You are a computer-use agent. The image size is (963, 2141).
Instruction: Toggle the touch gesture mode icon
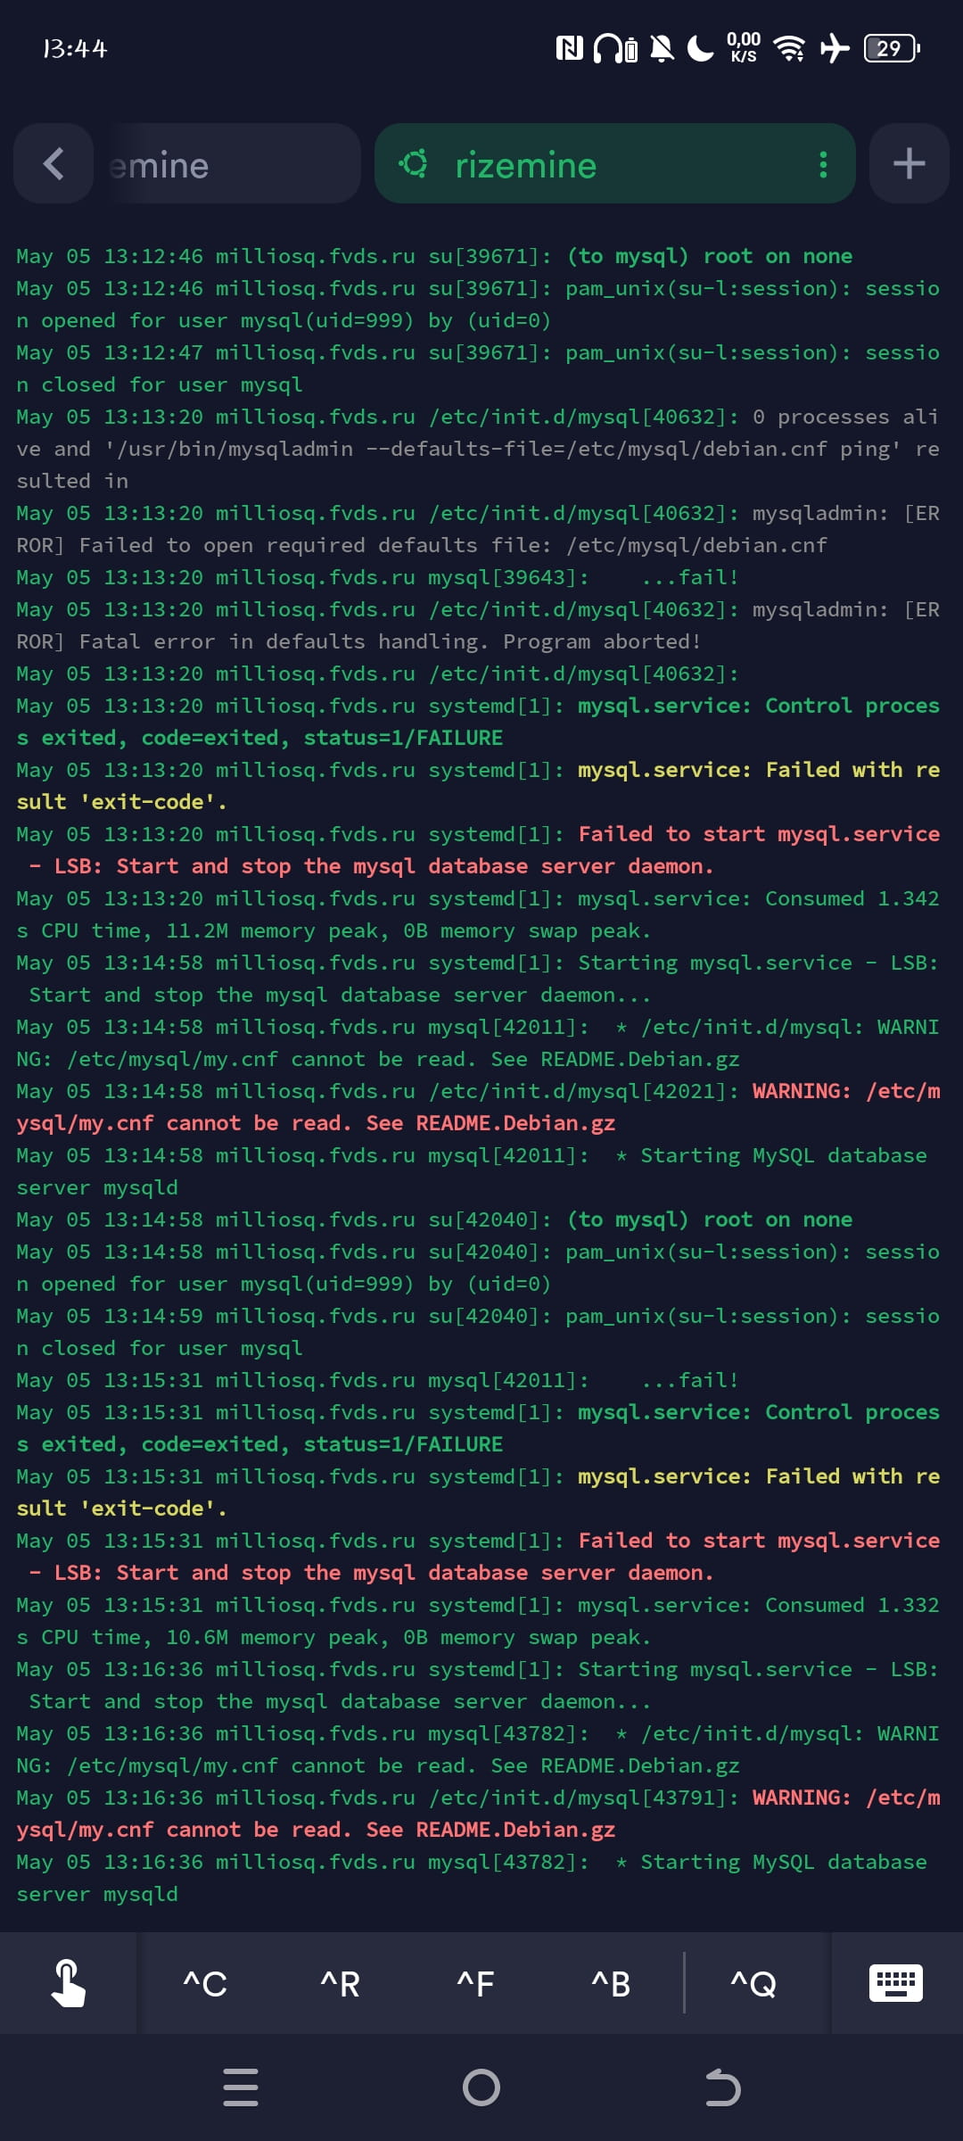[x=69, y=1983]
